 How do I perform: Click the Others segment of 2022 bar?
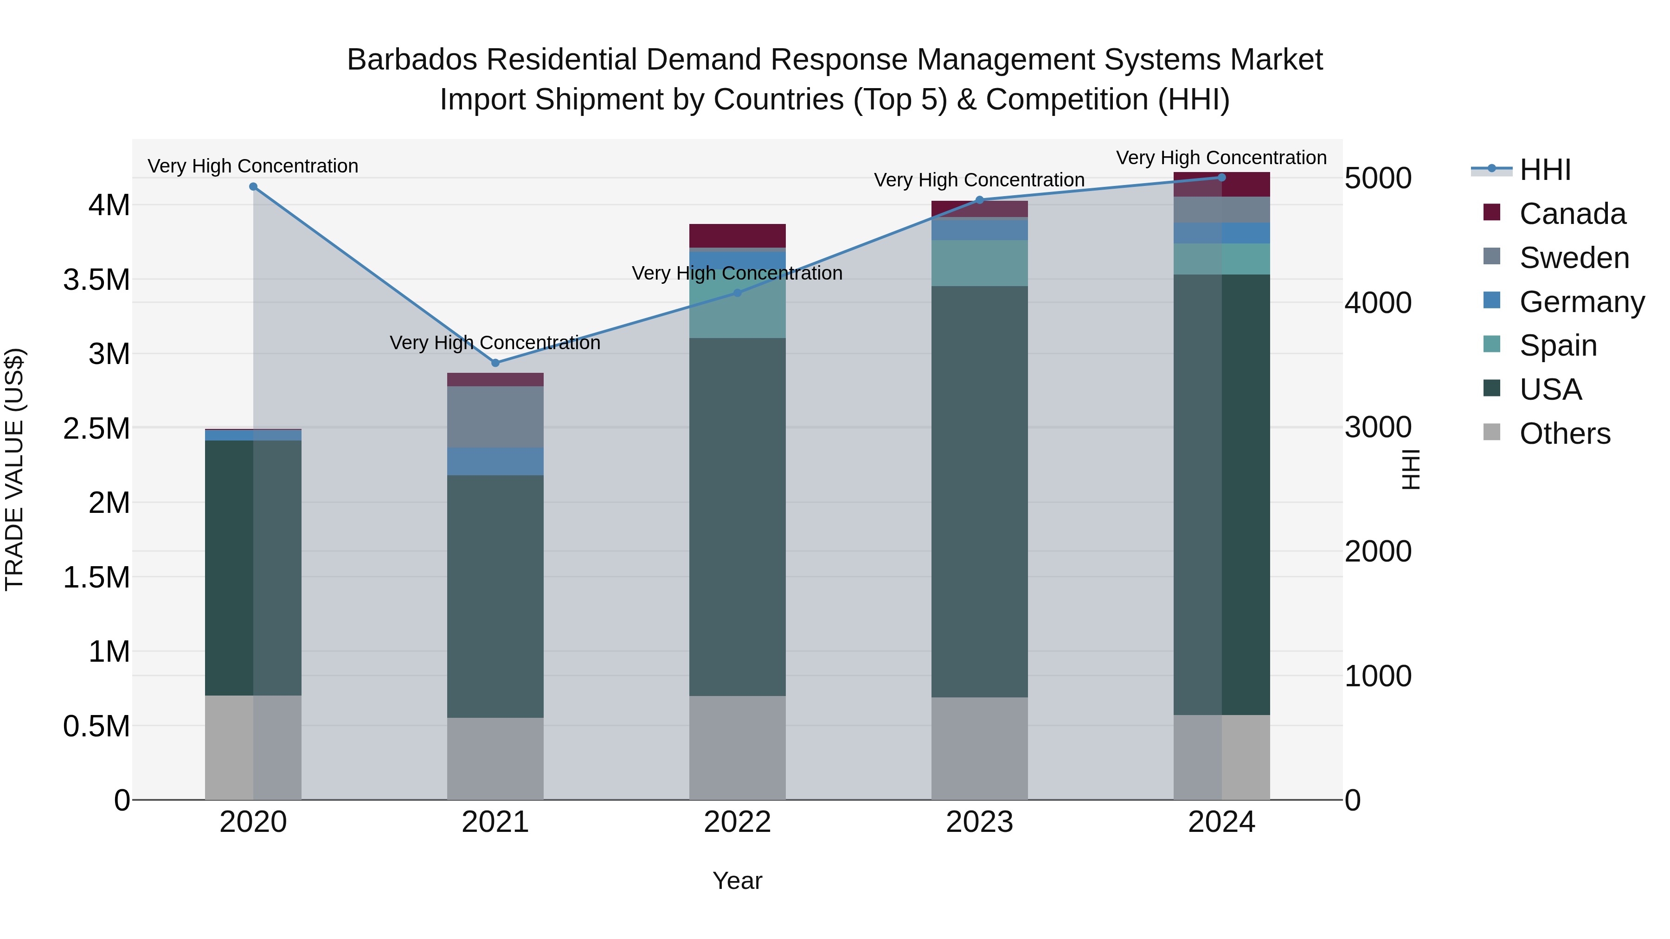point(737,748)
